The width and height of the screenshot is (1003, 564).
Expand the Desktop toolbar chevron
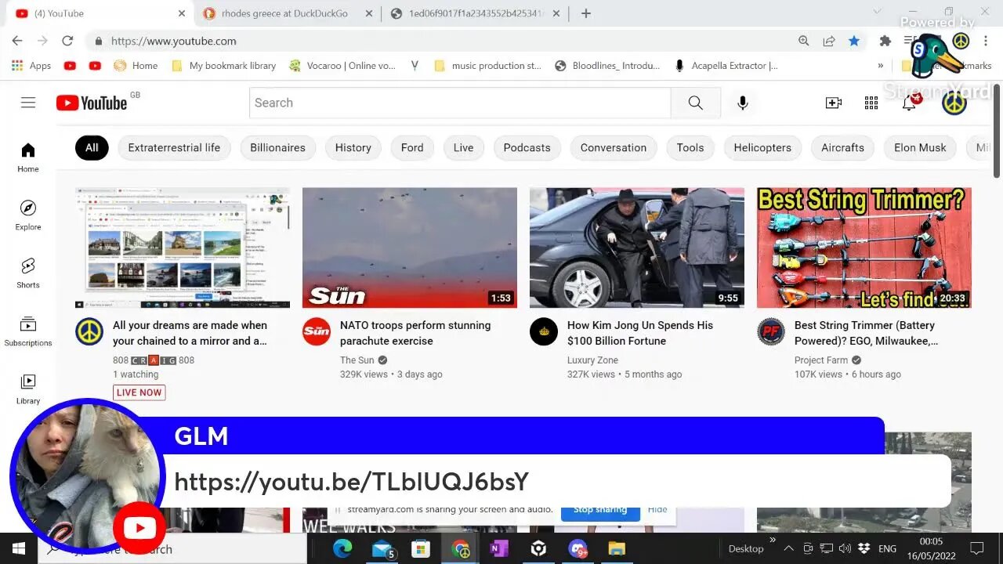[773, 540]
